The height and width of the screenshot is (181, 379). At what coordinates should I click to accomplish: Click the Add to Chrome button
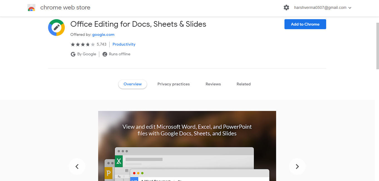(x=305, y=24)
